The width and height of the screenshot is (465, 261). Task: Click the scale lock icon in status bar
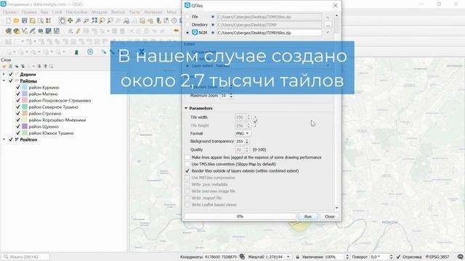[297, 257]
